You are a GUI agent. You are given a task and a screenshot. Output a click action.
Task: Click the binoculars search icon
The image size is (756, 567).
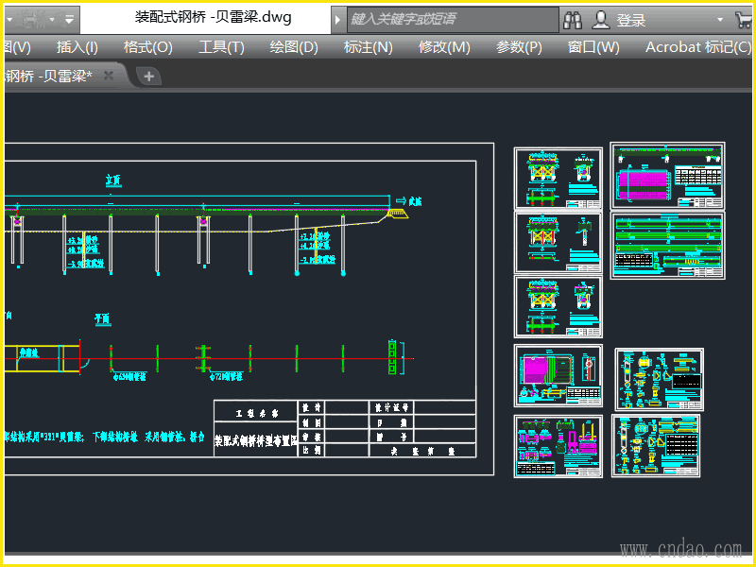pyautogui.click(x=573, y=20)
